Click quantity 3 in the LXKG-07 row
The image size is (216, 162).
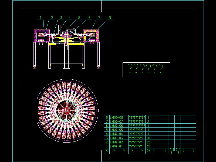click(148, 122)
